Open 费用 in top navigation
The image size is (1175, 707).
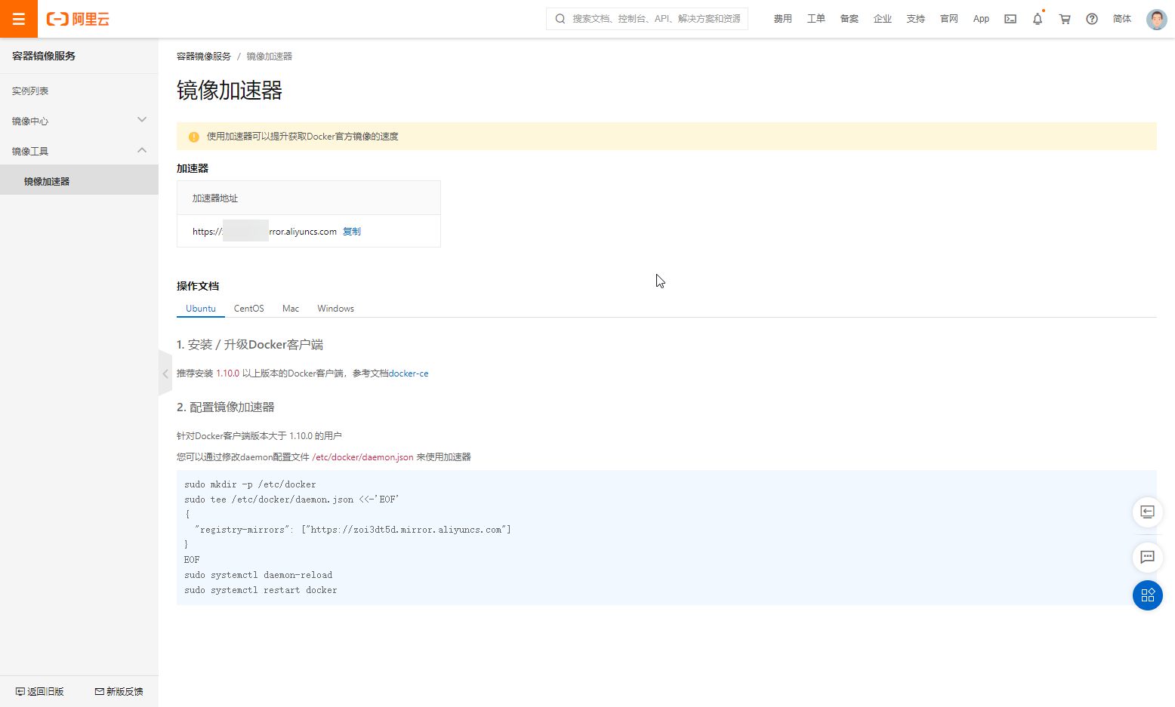pos(782,19)
